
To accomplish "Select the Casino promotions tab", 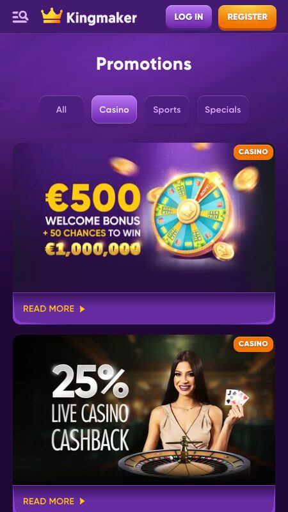I will [x=114, y=109].
